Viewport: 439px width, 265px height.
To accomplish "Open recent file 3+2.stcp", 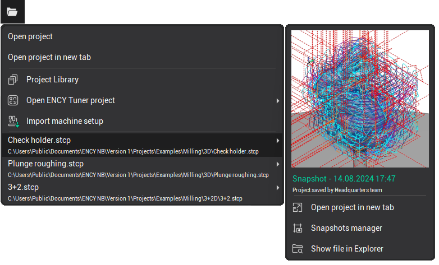I will [23, 188].
